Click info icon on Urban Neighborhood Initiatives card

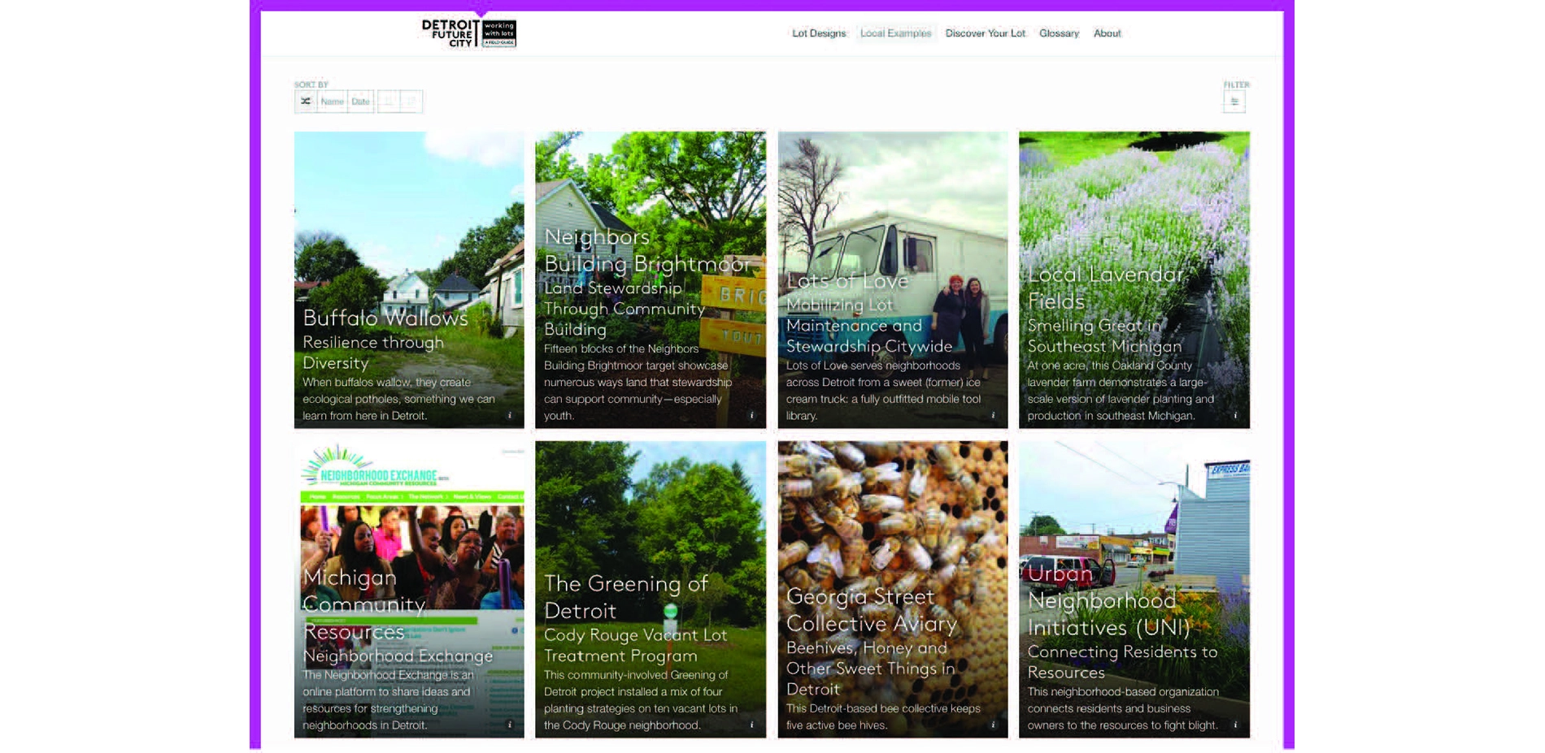pos(1235,725)
